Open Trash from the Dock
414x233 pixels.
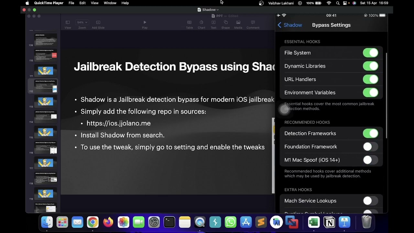tap(366, 222)
